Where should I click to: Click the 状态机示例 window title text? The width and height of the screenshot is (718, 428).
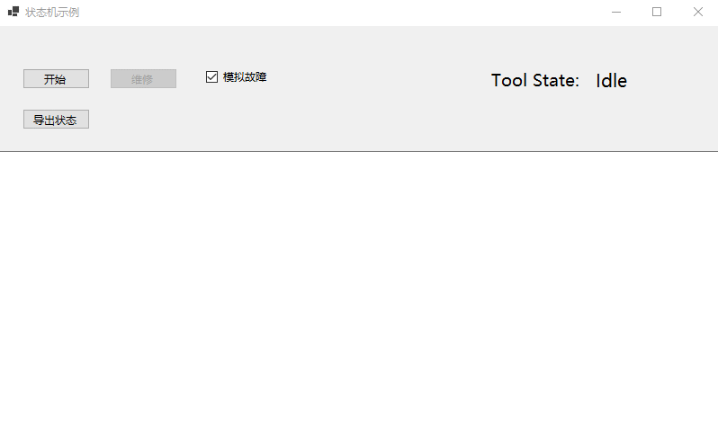52,12
